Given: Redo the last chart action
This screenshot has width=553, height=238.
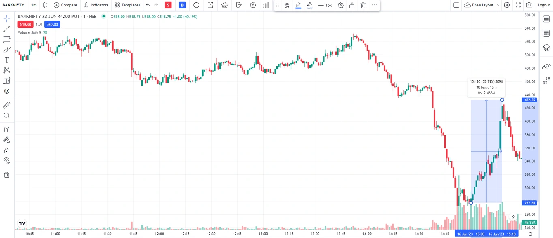Looking at the screenshot, I should 156,5.
